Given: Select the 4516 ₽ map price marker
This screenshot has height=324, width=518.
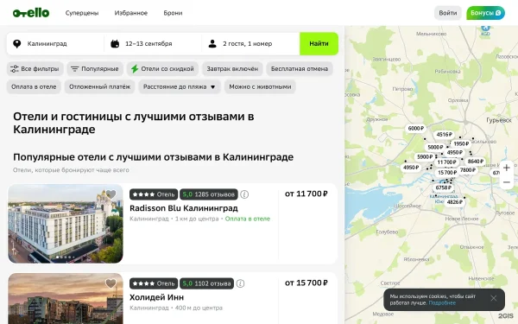Looking at the screenshot, I should (x=445, y=134).
